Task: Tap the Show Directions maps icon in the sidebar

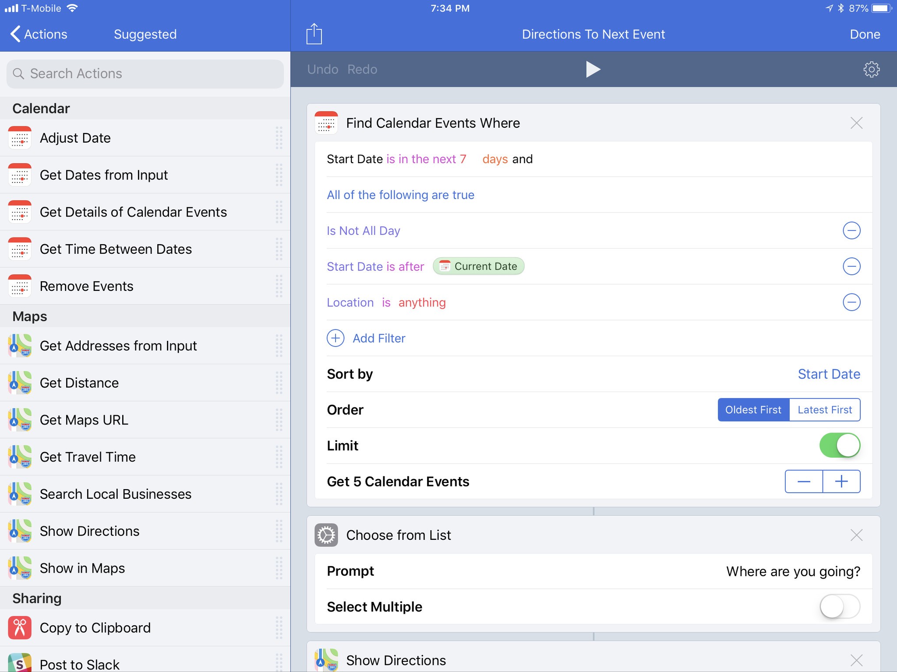Action: pos(20,531)
